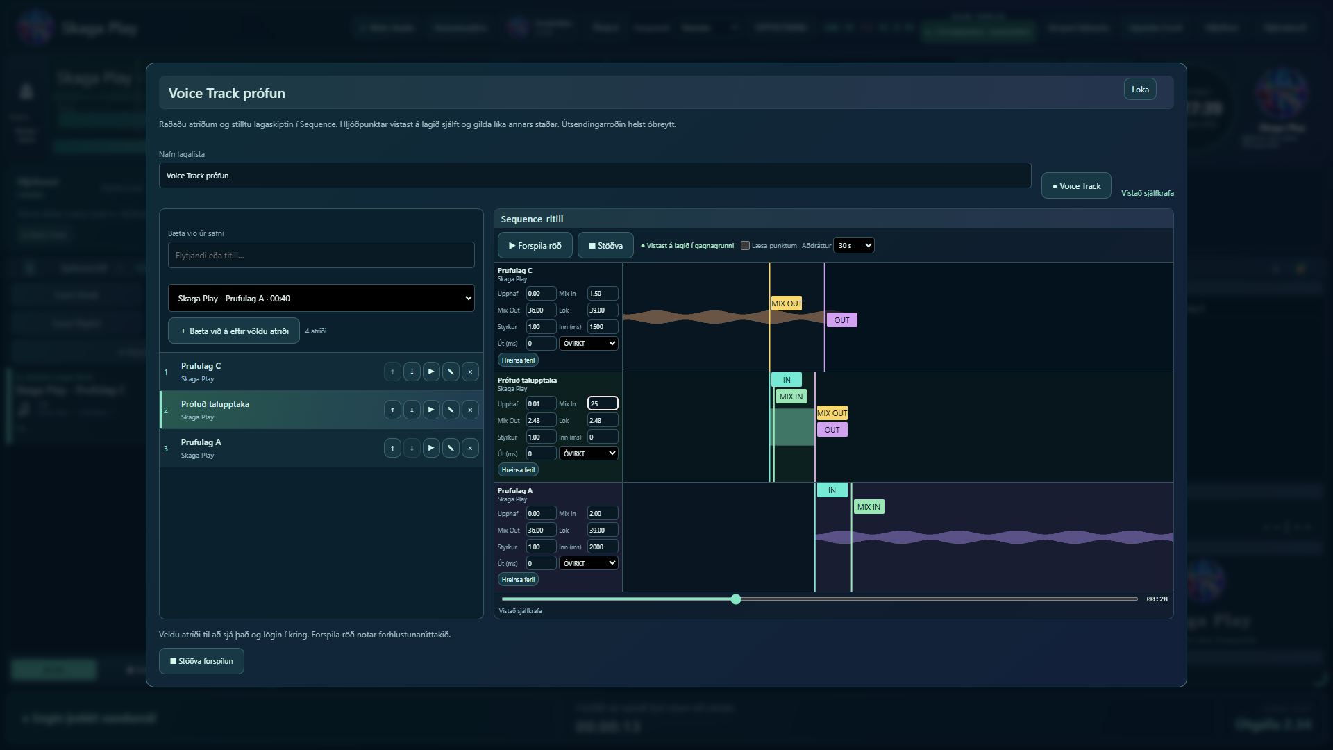
Task: Play the Prufulag A list item
Action: (x=431, y=448)
